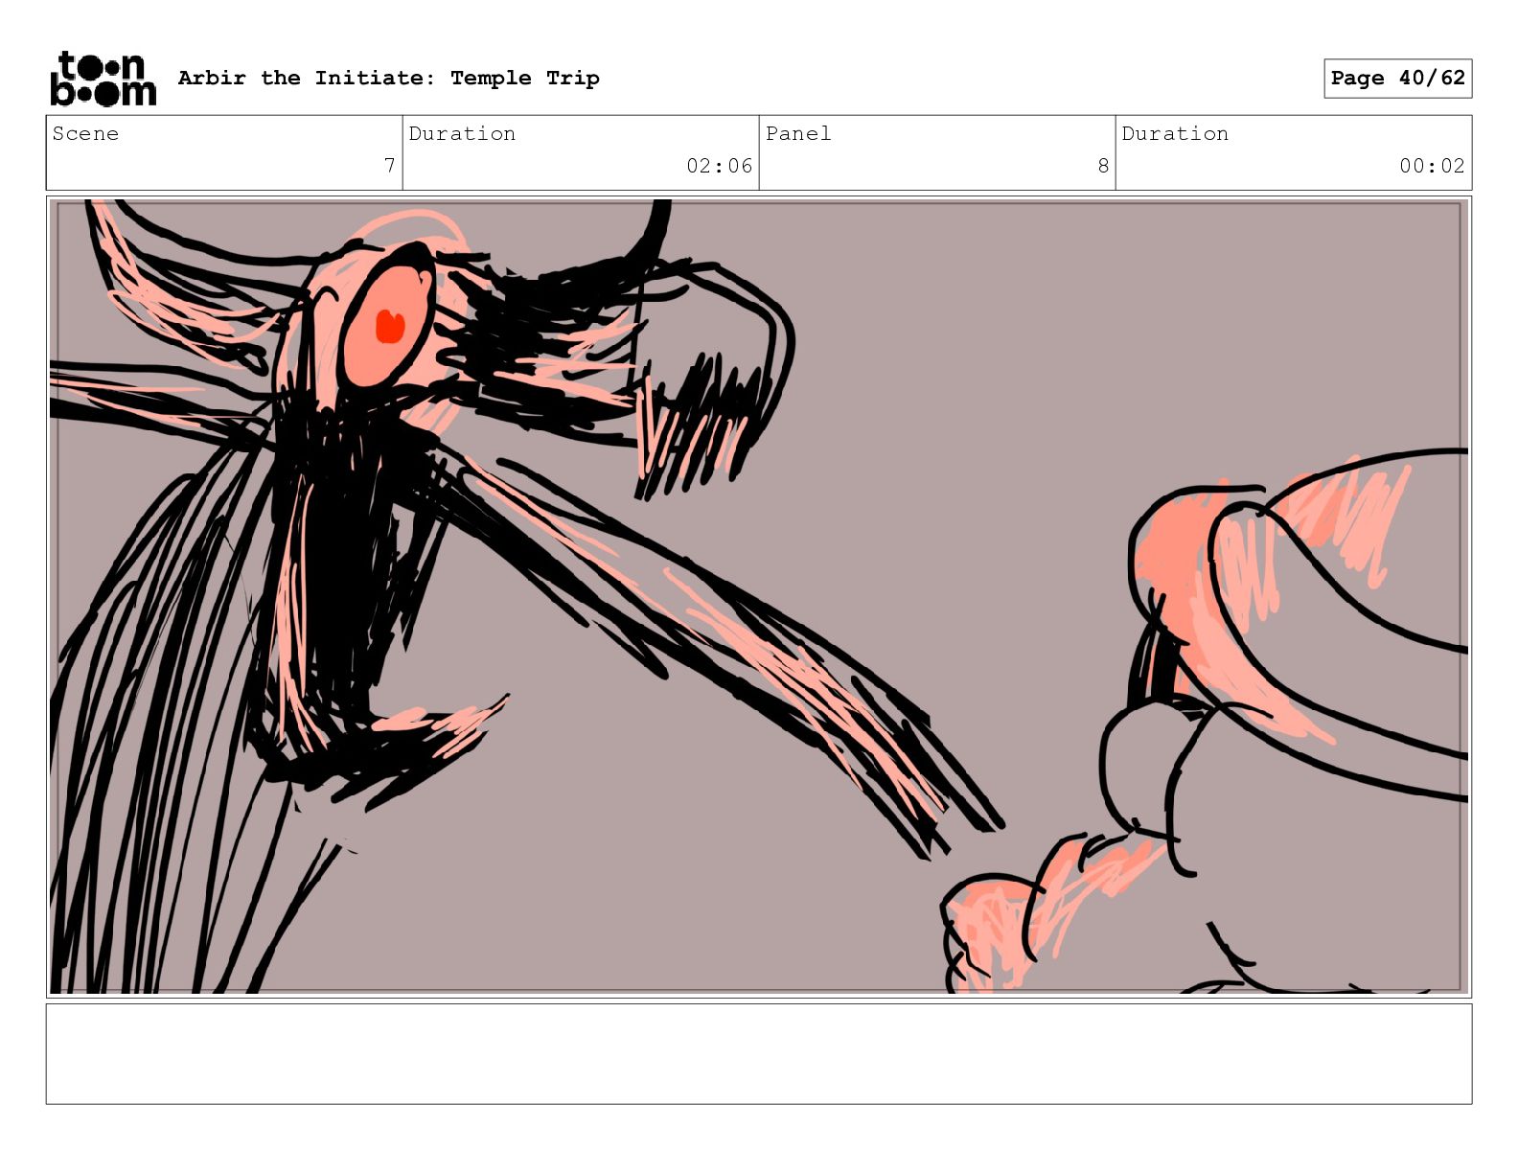Select the scene number '7'
Viewport: 1518px width, 1173px height.
point(389,166)
